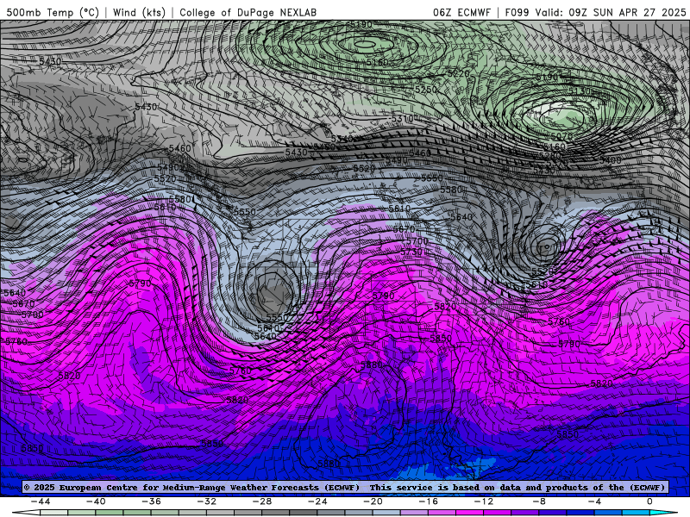Select the -36 colorbar label
Screen dimensions: 690x517
point(152,501)
